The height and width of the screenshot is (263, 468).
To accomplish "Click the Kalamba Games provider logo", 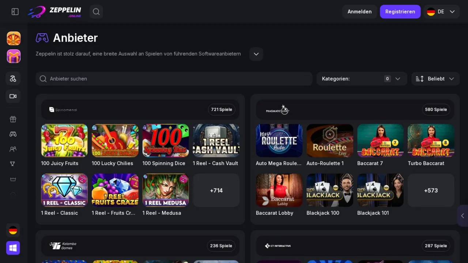I will [x=63, y=246].
